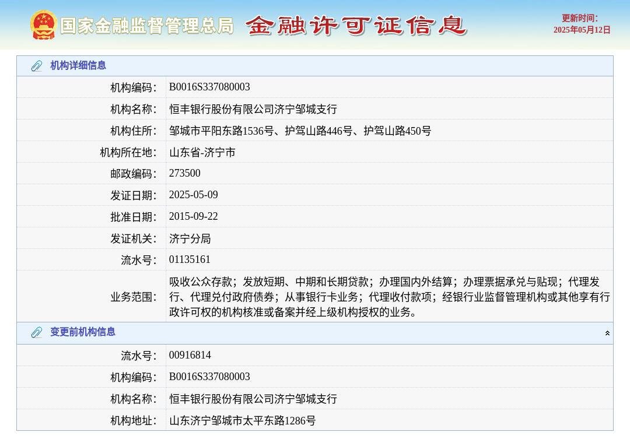Screen dimensions: 630x439
Task: Click the 发证日期 label
Action: coord(134,196)
